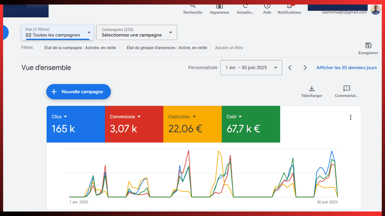The image size is (385, 216).
Task: Open the Vue (2 filtres) dropdown
Action: pos(57,32)
